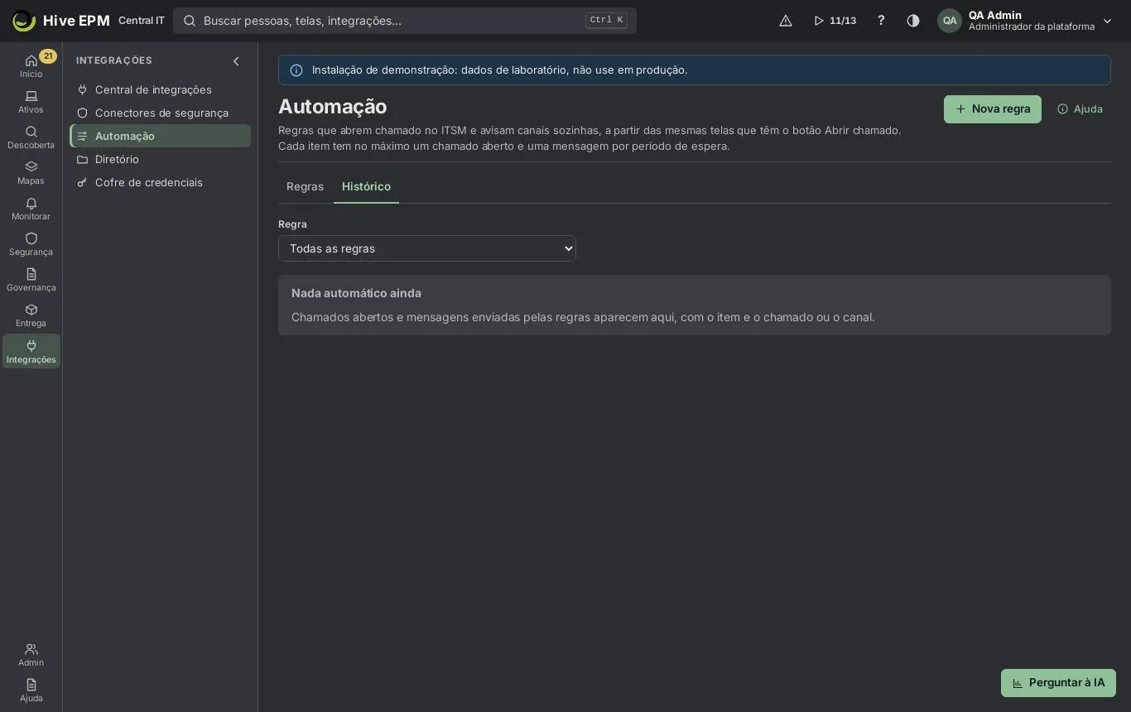Open the Ajuda link beside Nova regra
Viewport: 1131px width, 712px height.
tap(1080, 109)
